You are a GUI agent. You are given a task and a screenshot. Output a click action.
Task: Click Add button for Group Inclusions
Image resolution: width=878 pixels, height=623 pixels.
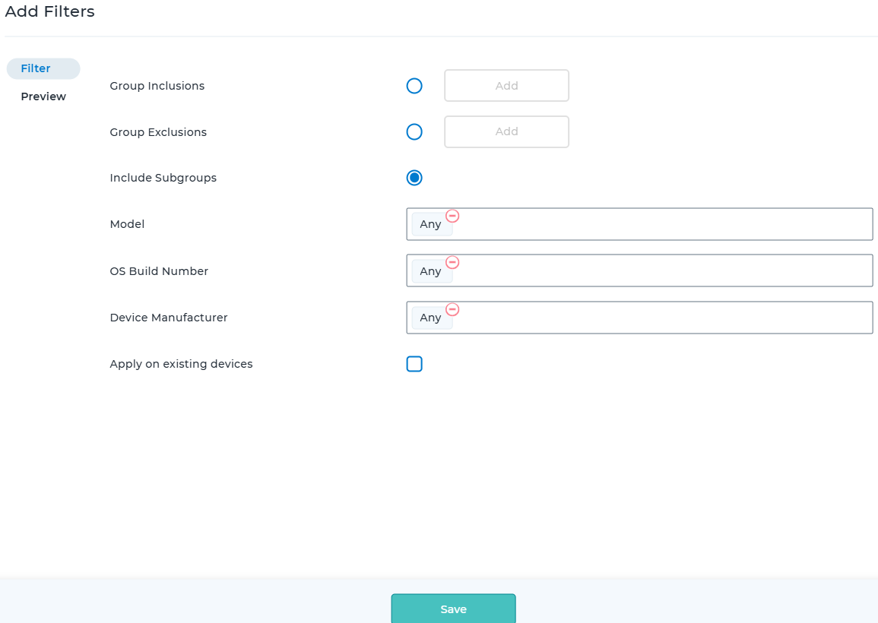[x=507, y=86]
